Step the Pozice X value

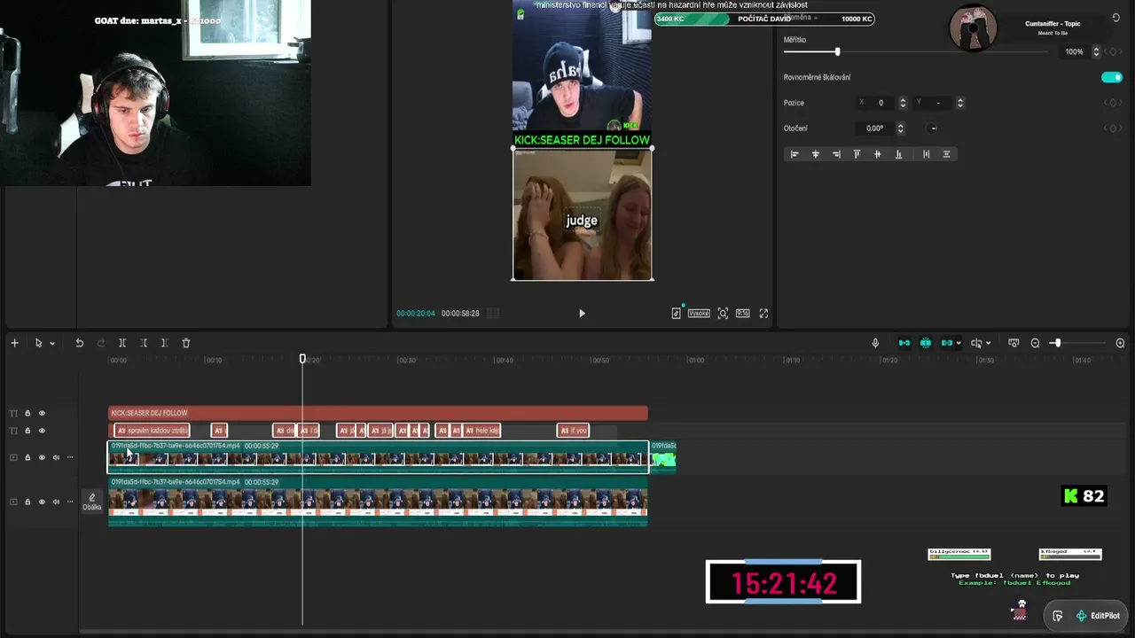click(x=903, y=103)
